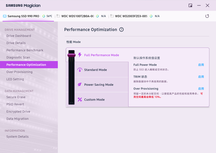Click the WDC WDS100T2B0A health status circle
216x153 pixels.
point(97,16)
